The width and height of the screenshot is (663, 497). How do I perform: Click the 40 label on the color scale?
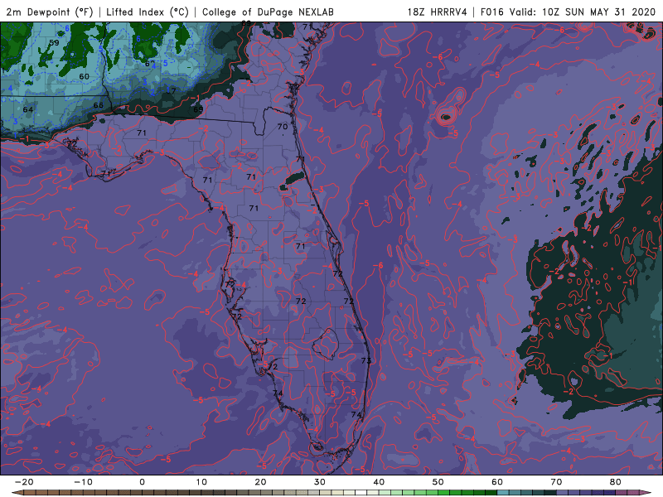click(379, 482)
